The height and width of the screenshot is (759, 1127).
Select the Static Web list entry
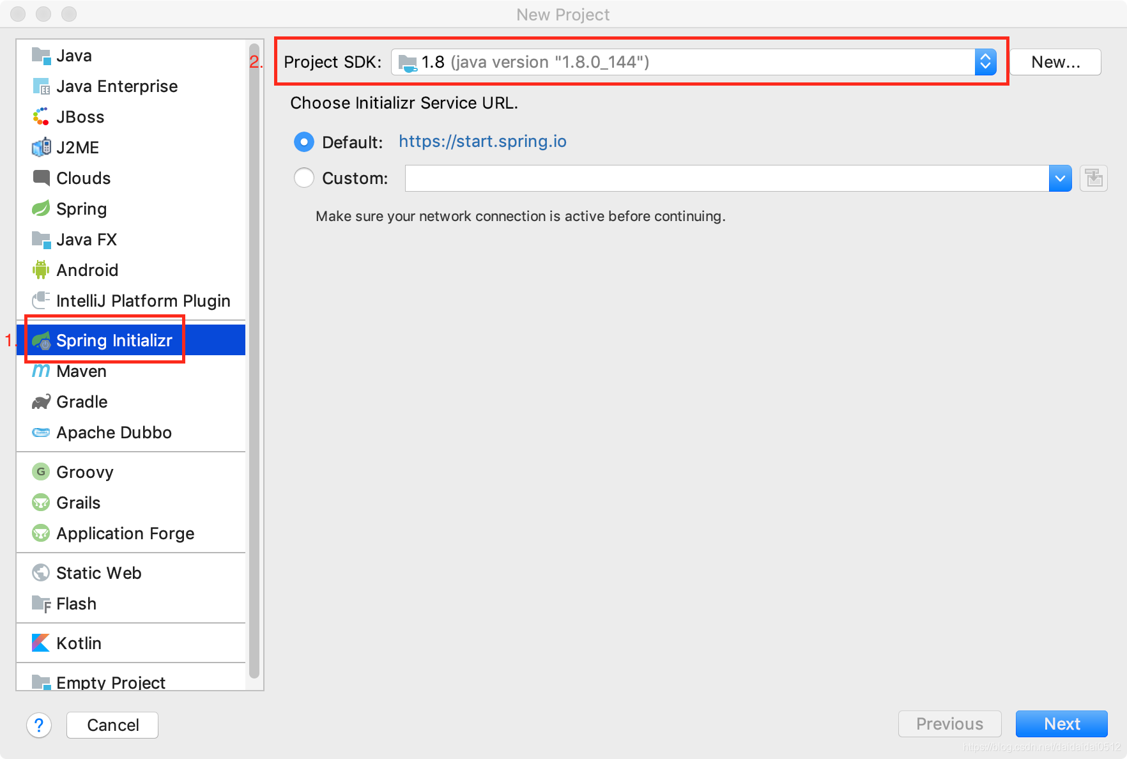click(131, 573)
